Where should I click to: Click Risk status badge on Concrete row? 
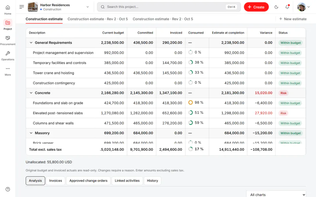[283, 93]
